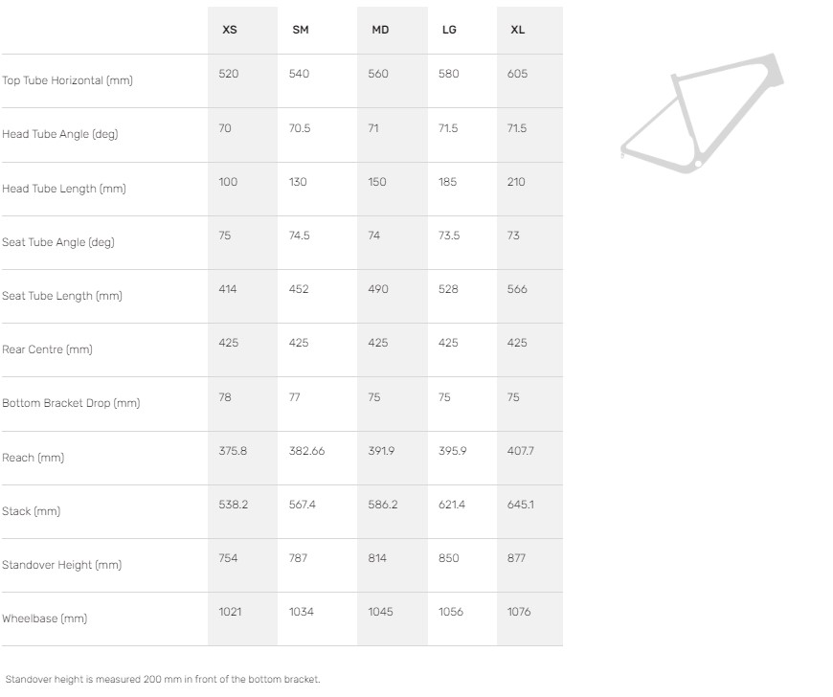This screenshot has width=833, height=697.
Task: Click the standover height footnote text
Action: [x=163, y=679]
